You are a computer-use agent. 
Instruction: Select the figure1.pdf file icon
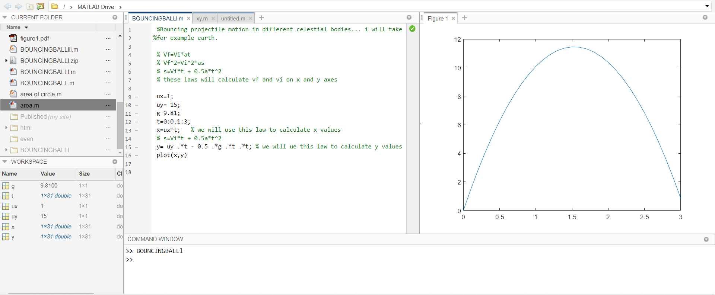[x=13, y=38]
